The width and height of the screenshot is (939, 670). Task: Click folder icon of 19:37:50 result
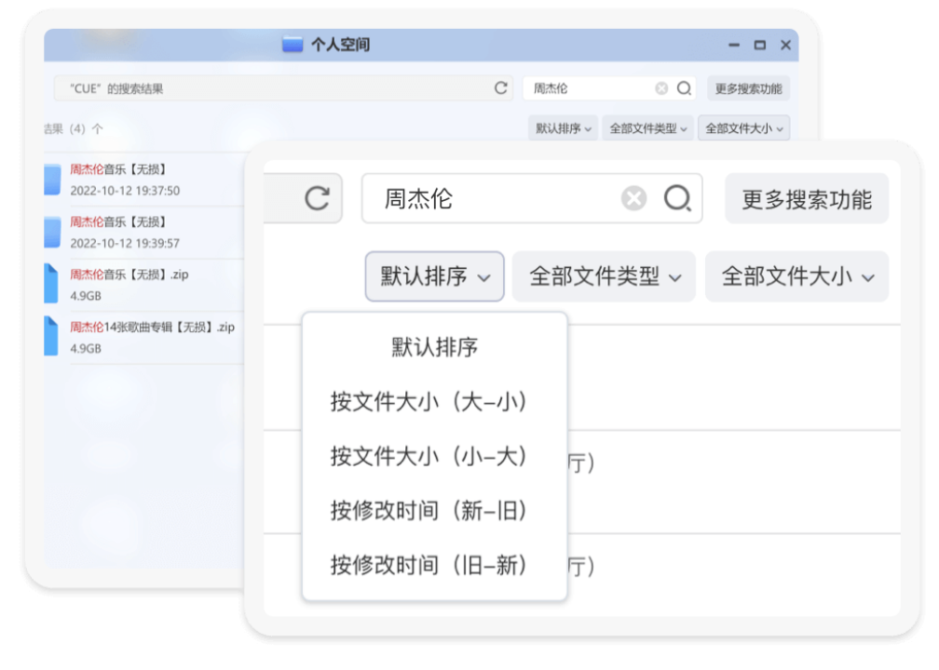click(52, 180)
